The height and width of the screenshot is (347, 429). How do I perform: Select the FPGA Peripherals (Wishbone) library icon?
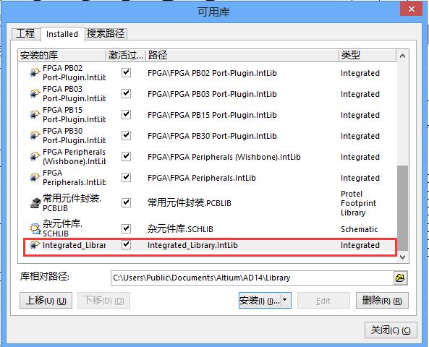pos(35,156)
